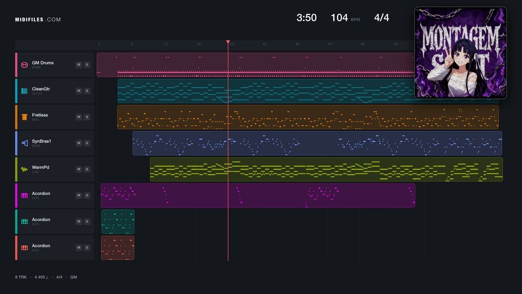Viewport: 522px width, 294px height.
Task: Solo the teal Acordion track
Action: (87, 221)
